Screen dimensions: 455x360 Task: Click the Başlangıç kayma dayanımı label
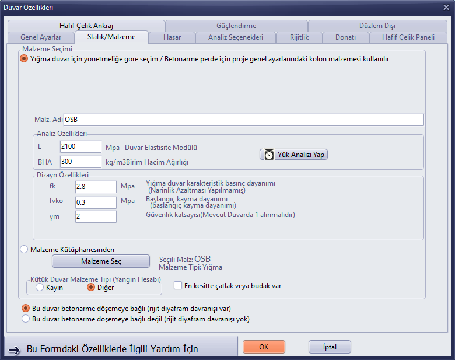[187, 199]
